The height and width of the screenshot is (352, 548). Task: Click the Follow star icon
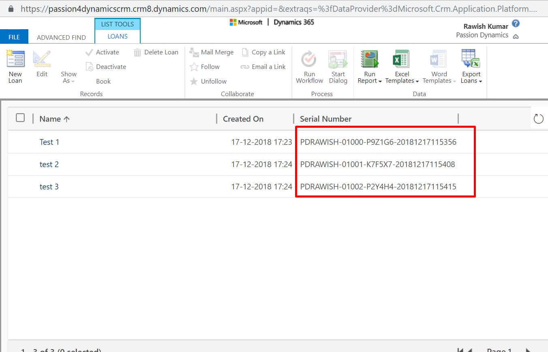[x=194, y=67]
